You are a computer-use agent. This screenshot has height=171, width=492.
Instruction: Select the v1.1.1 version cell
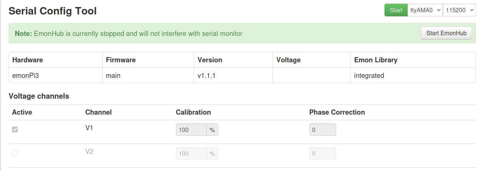(x=233, y=75)
